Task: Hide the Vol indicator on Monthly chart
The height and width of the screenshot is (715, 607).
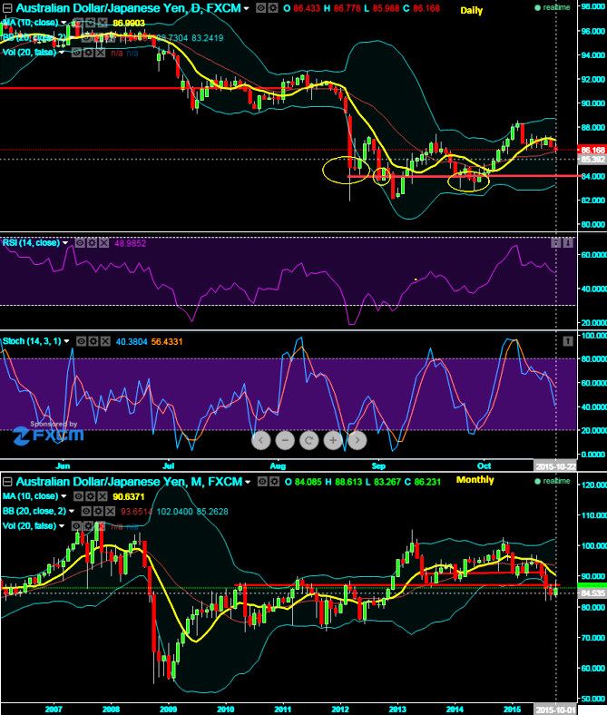Action: 76,525
